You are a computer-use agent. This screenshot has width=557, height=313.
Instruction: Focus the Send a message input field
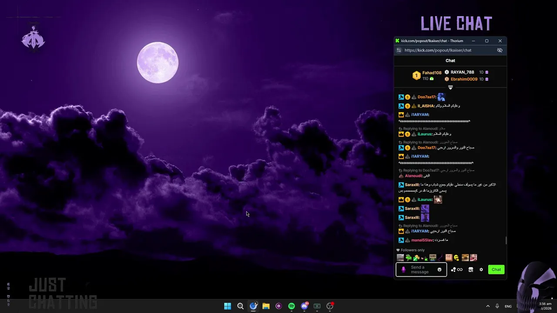[x=421, y=270]
